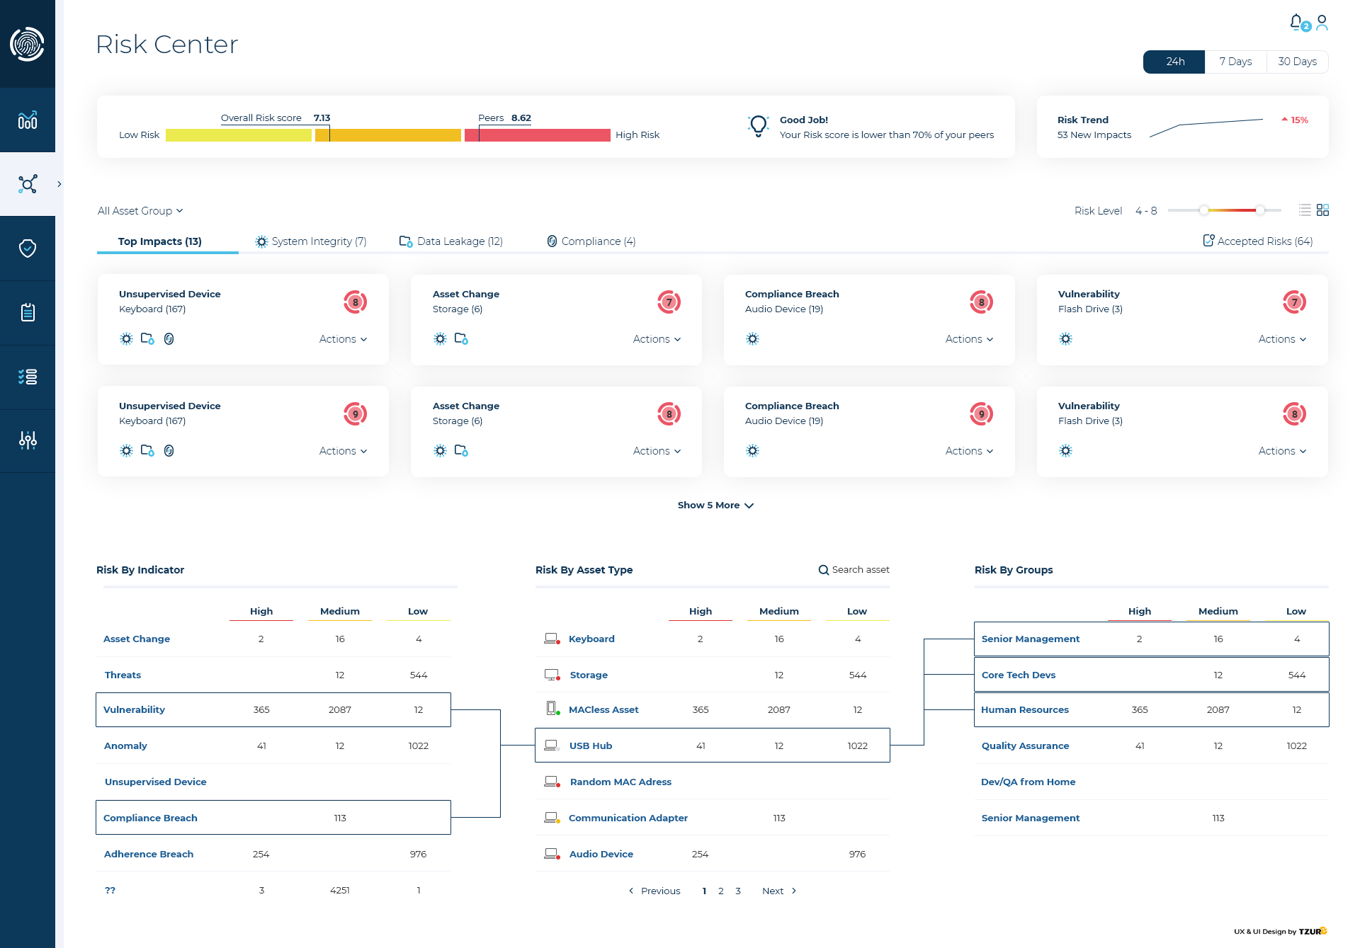Open the sliders settings sidebar icon
The height and width of the screenshot is (948, 1360).
tap(28, 440)
